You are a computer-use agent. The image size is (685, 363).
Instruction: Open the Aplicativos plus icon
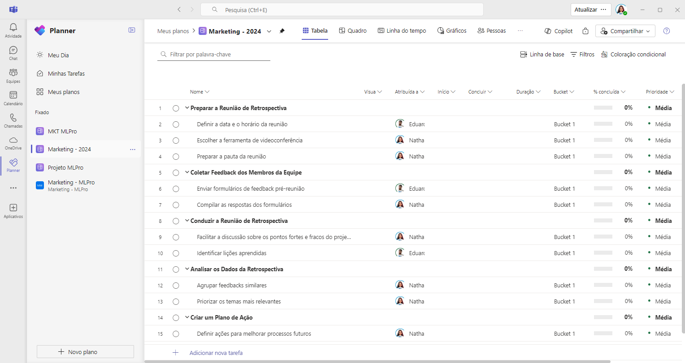pos(13,208)
